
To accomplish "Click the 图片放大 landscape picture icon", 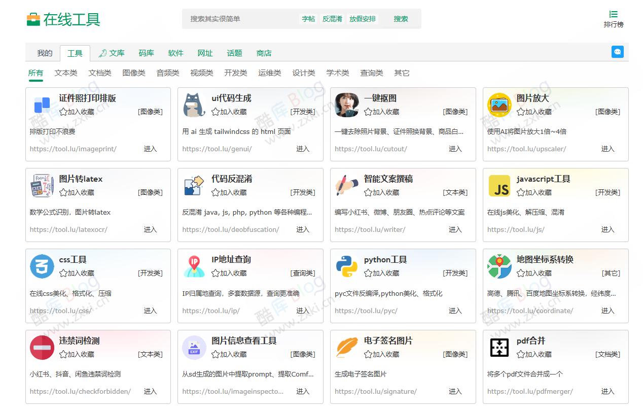I will (x=499, y=105).
